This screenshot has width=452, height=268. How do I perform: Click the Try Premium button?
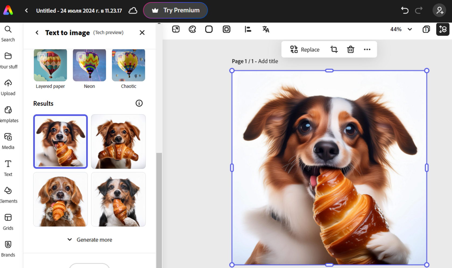[175, 10]
